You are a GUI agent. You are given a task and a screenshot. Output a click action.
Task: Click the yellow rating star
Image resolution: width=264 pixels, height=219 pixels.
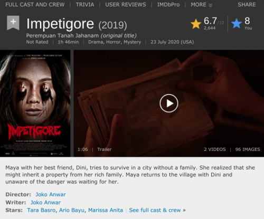pos(196,24)
